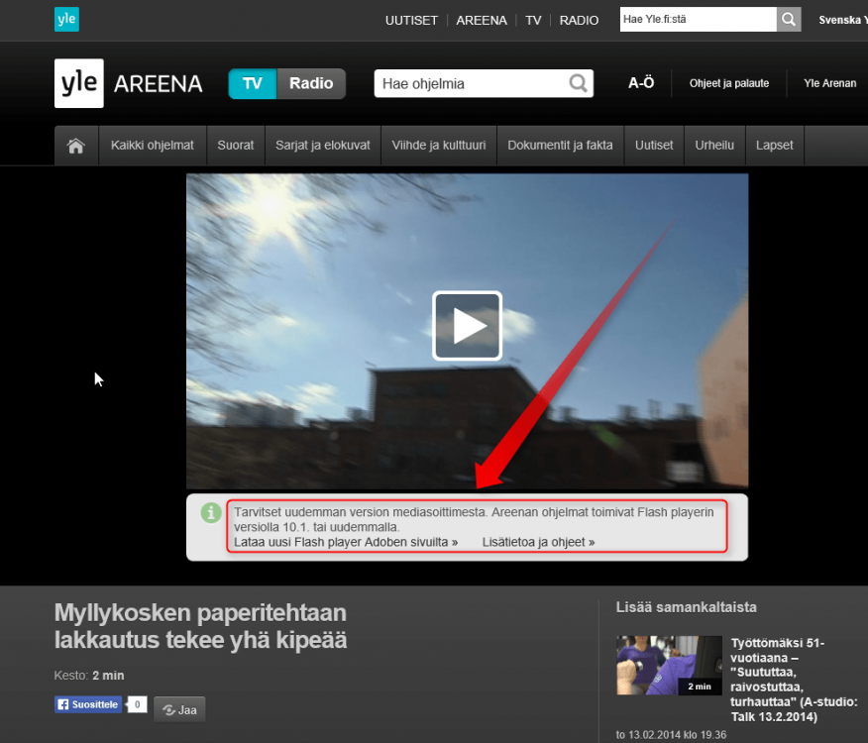
Task: Click the 'Kesto: 2 min' duration text
Action: [x=89, y=676]
